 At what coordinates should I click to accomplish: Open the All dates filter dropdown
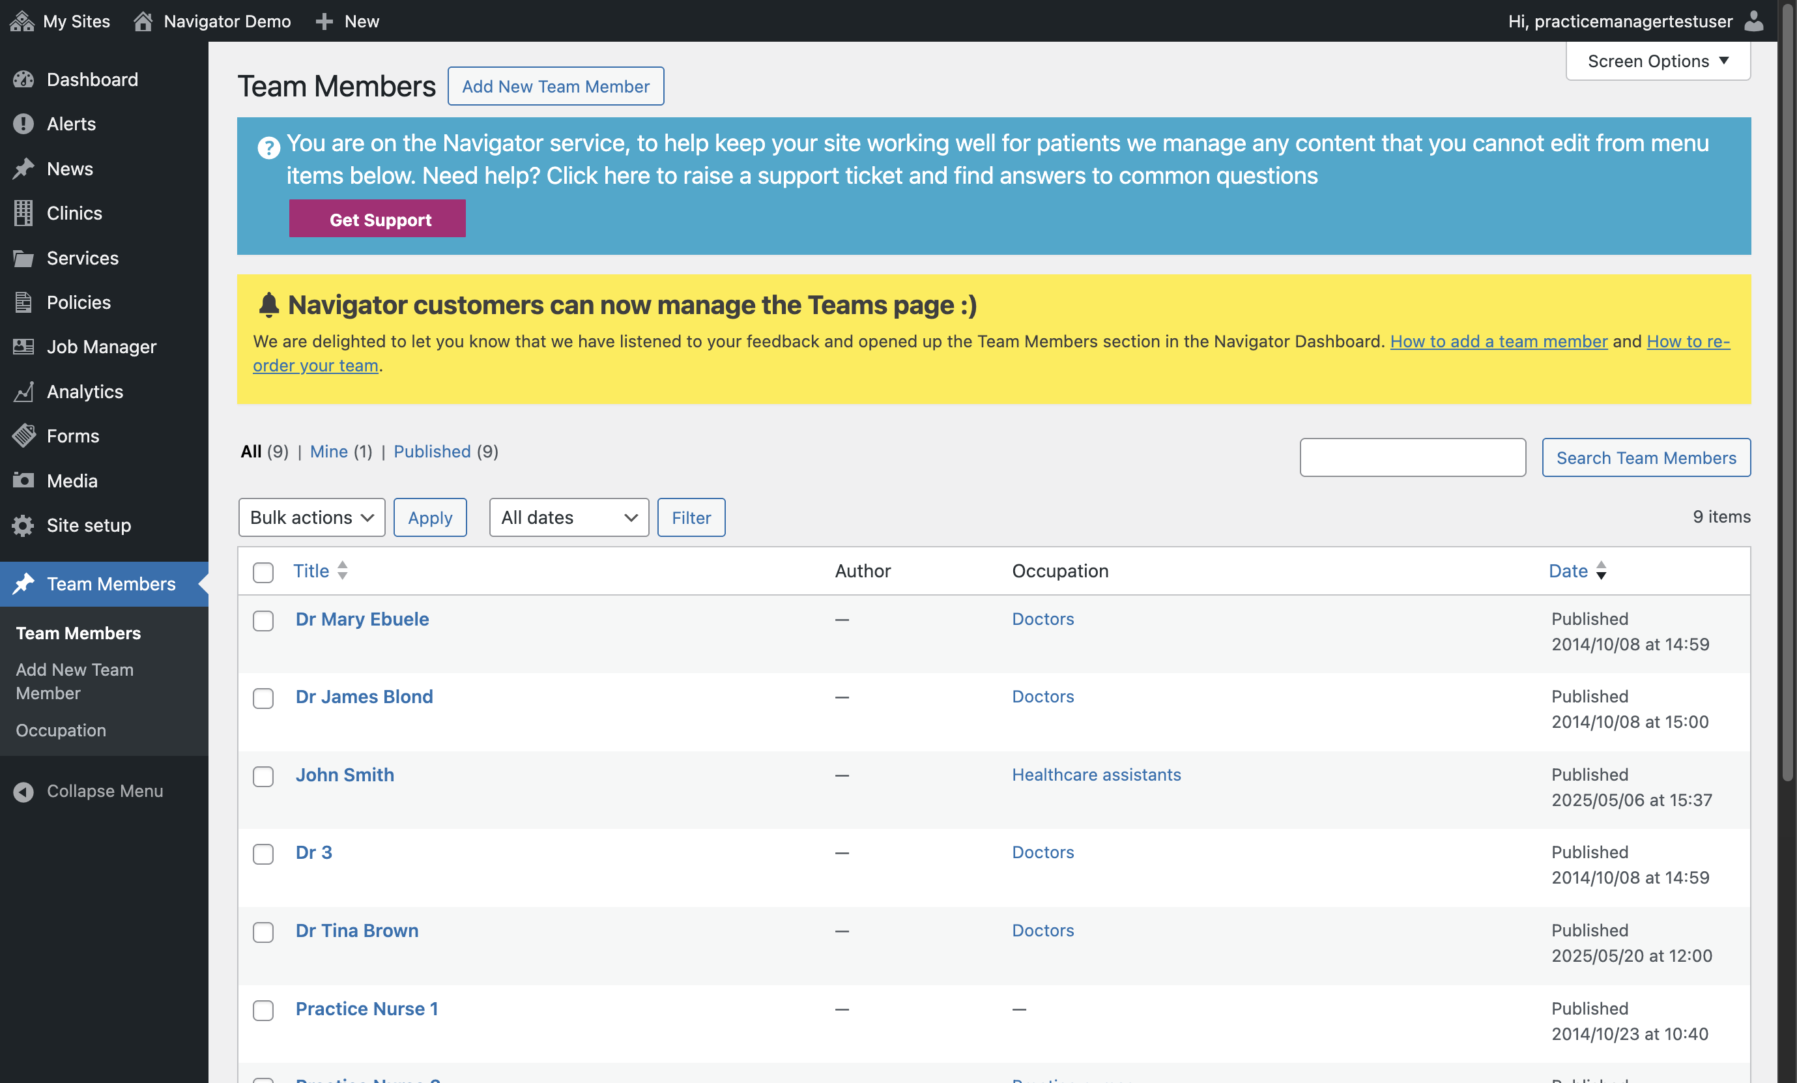pos(569,517)
